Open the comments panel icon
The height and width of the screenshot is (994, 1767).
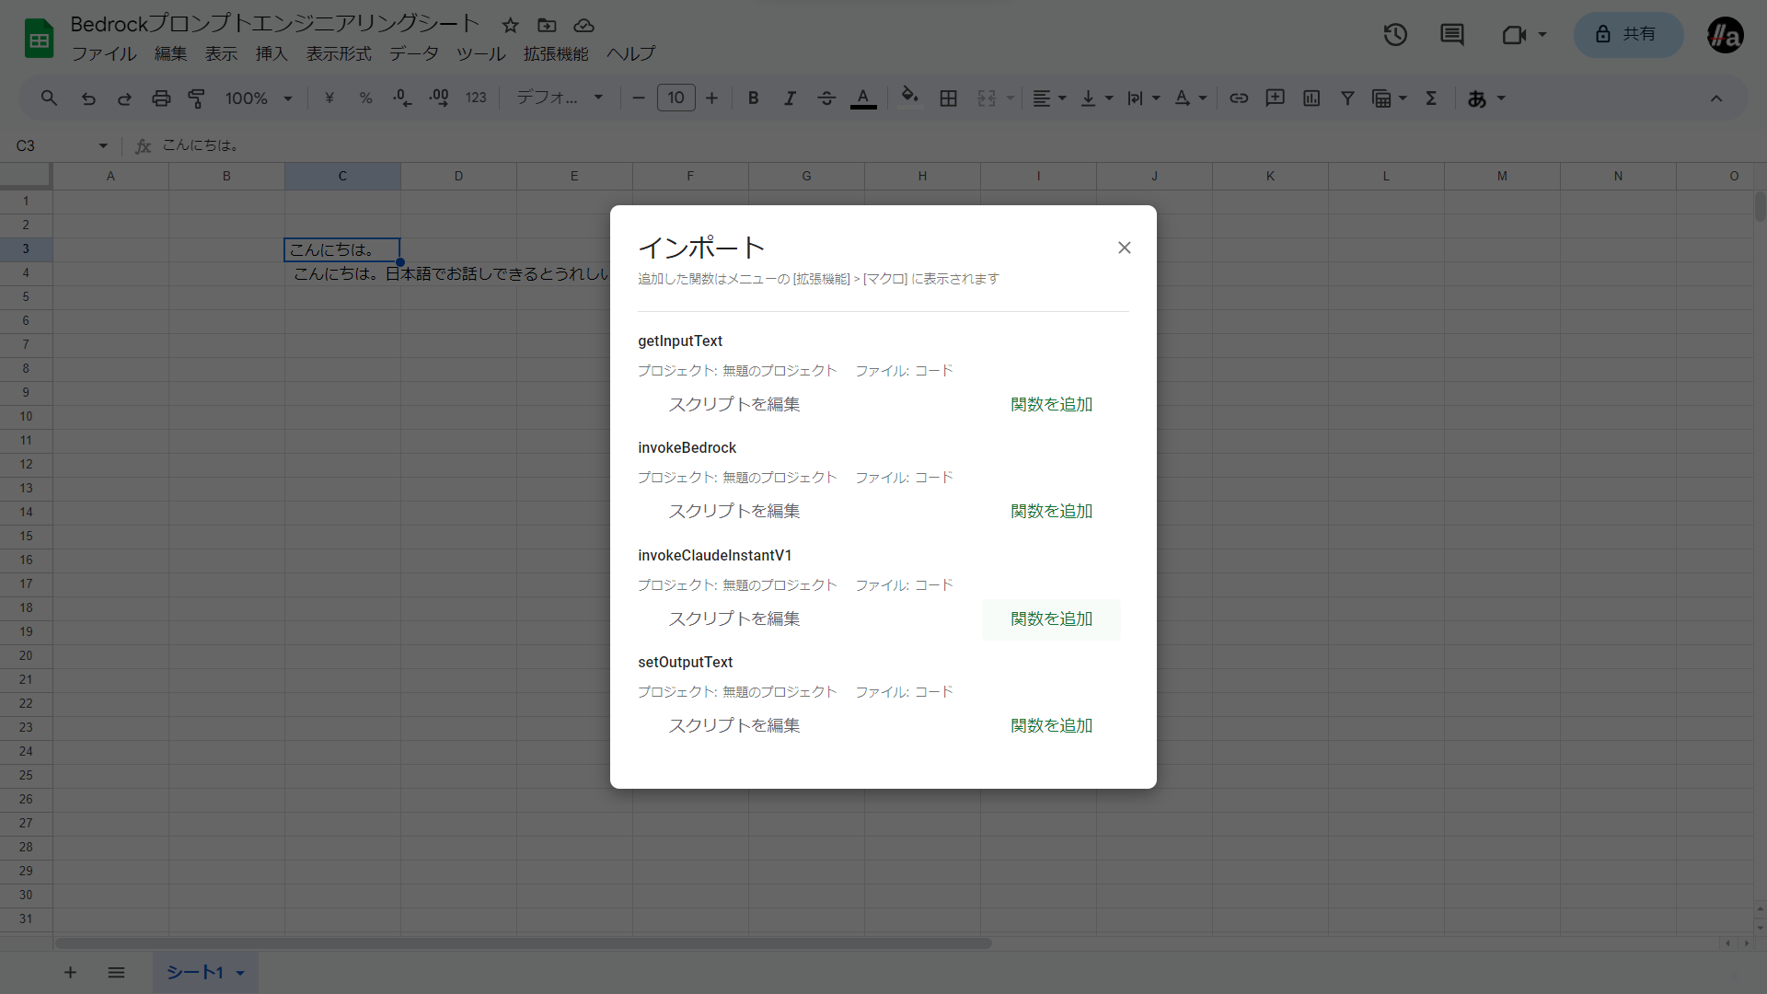click(1451, 35)
